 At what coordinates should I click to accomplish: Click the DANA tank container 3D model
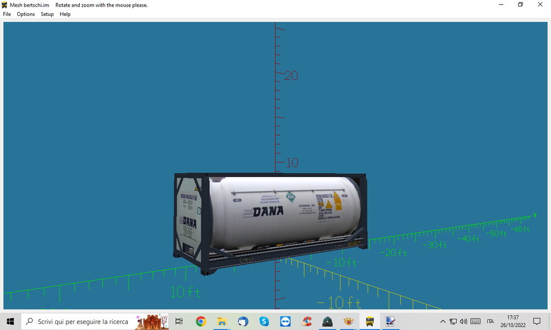tap(271, 223)
